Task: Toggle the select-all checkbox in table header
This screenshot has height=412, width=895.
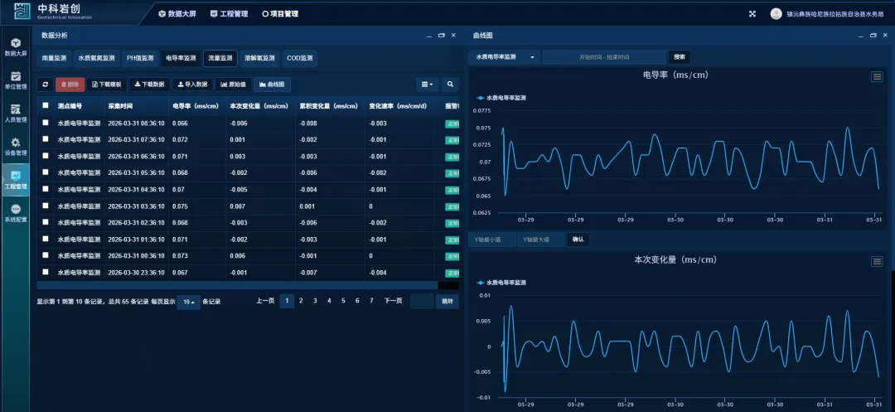Action: click(x=46, y=106)
